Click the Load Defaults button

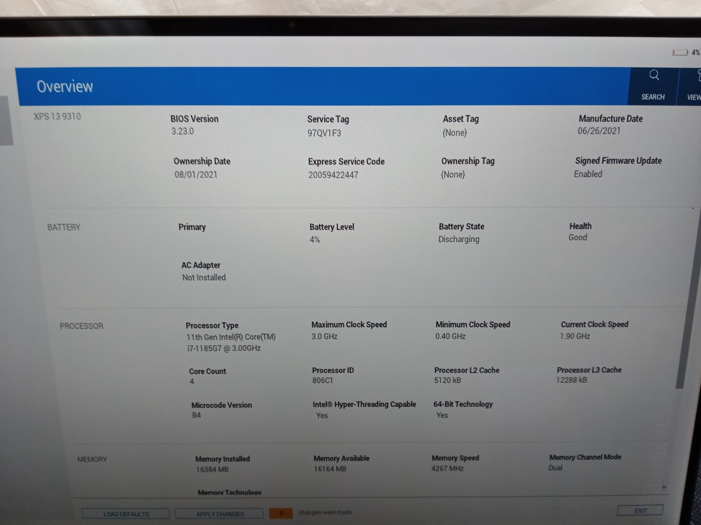(x=126, y=514)
